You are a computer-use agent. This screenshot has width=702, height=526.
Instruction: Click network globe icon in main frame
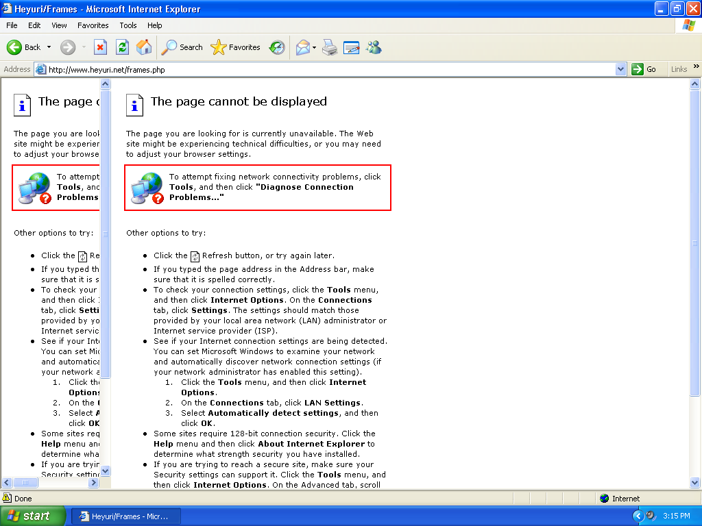coord(147,188)
